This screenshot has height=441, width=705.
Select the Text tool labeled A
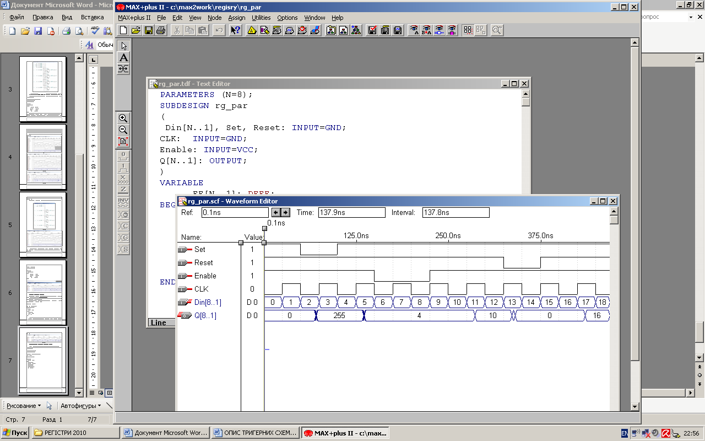123,57
